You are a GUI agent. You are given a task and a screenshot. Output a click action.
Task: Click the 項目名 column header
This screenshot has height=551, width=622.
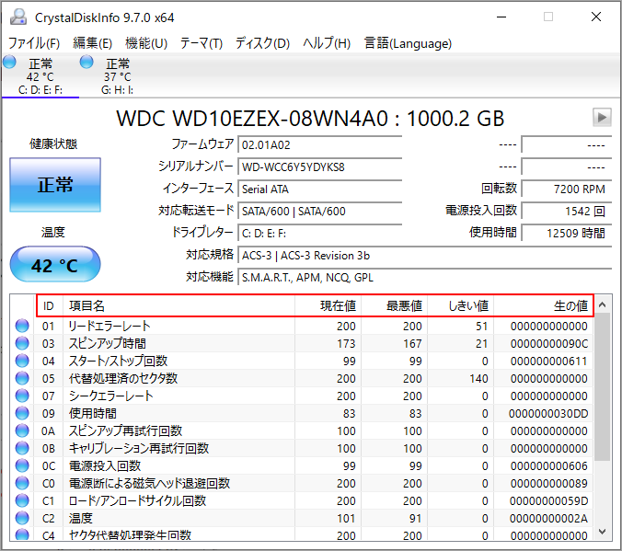(x=179, y=305)
